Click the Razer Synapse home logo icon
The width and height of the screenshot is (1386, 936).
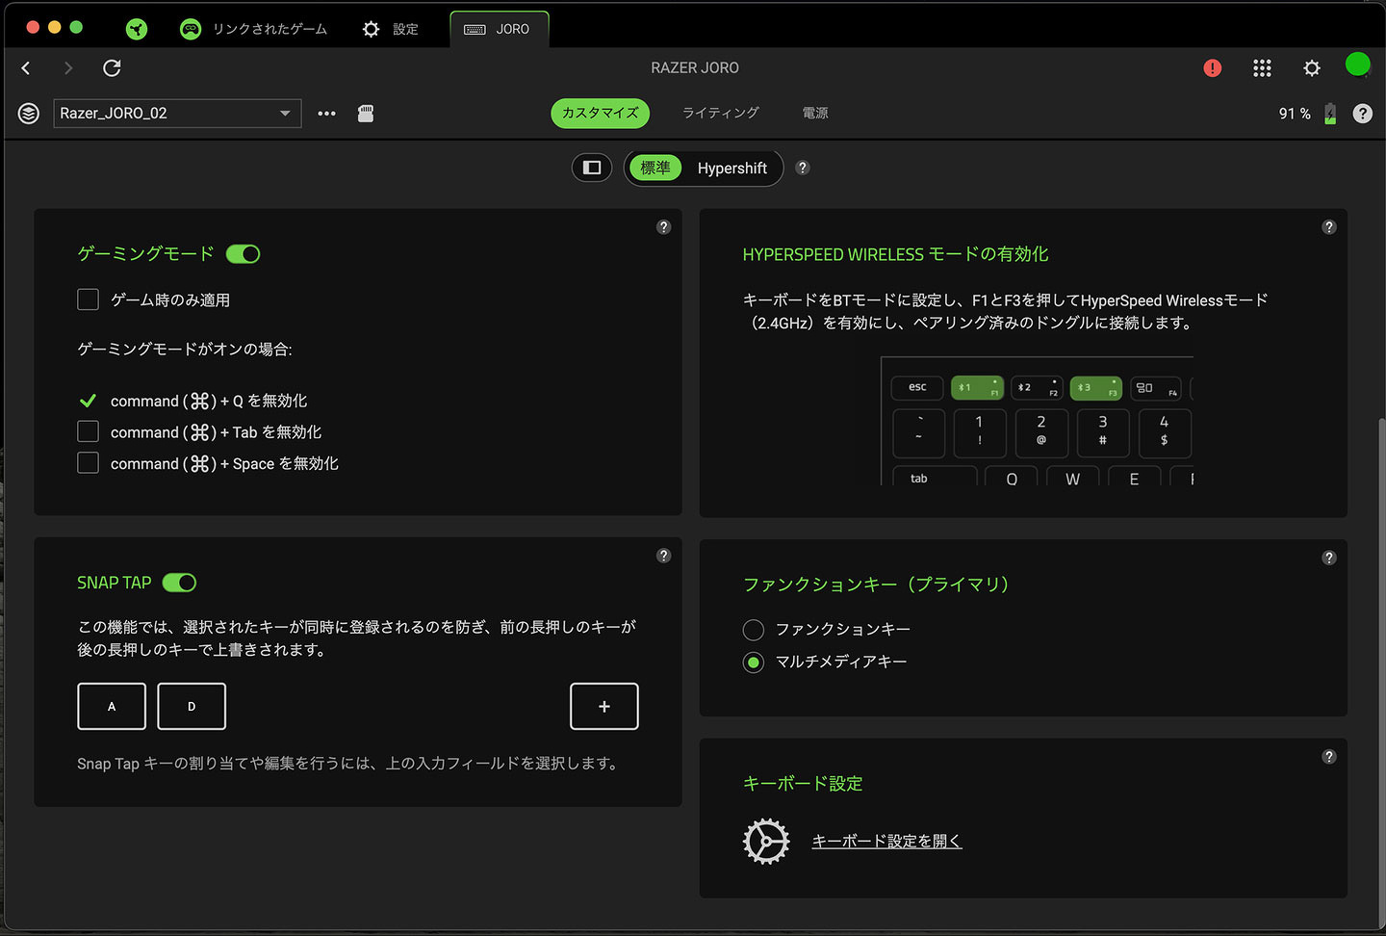[137, 29]
